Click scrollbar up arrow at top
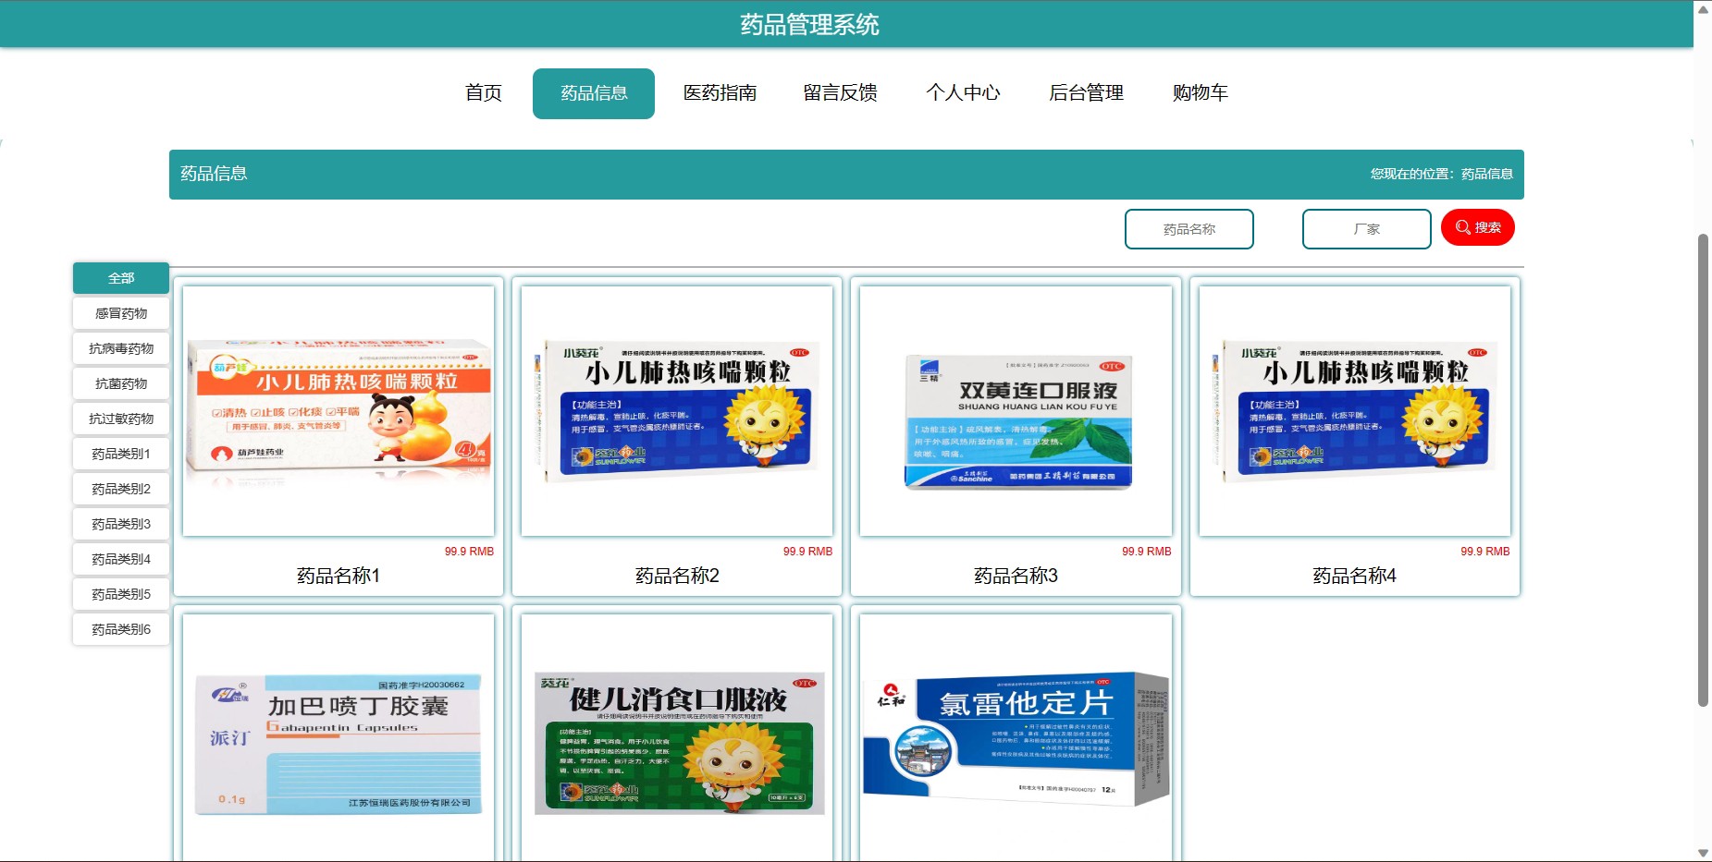Image resolution: width=1712 pixels, height=862 pixels. click(x=1703, y=8)
